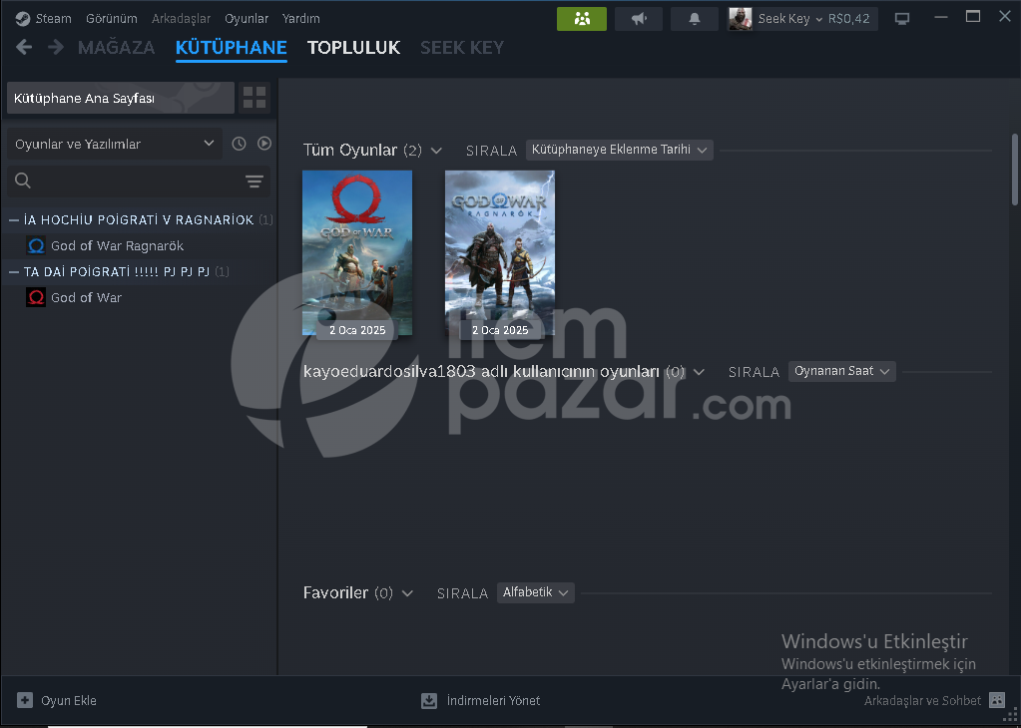Maximize the Steam window

(973, 17)
